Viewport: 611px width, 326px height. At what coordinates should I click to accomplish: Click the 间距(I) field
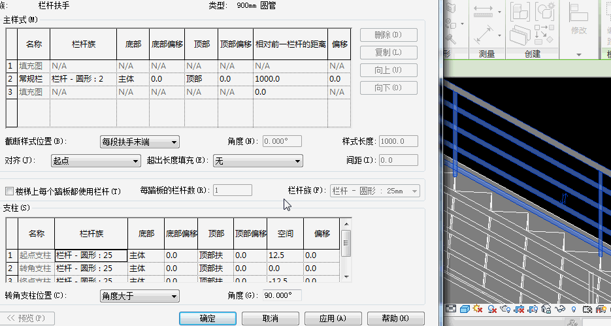tap(399, 160)
